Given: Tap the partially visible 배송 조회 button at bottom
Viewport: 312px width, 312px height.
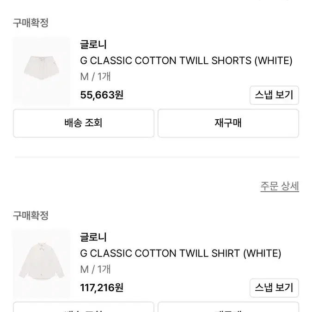Looking at the screenshot, I should [x=84, y=307].
